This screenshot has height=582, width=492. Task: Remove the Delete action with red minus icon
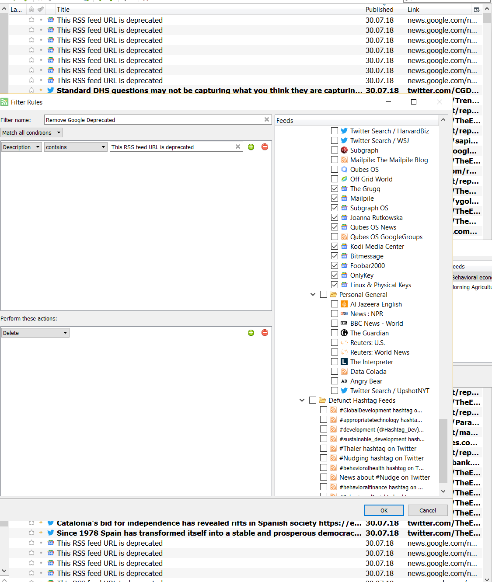265,333
